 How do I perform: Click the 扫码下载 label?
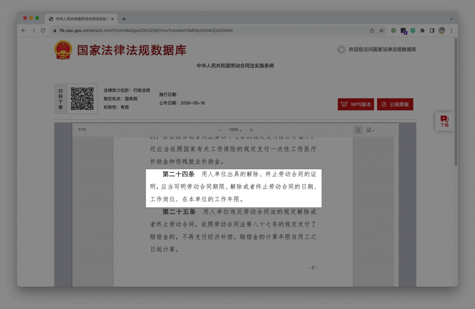click(x=61, y=99)
